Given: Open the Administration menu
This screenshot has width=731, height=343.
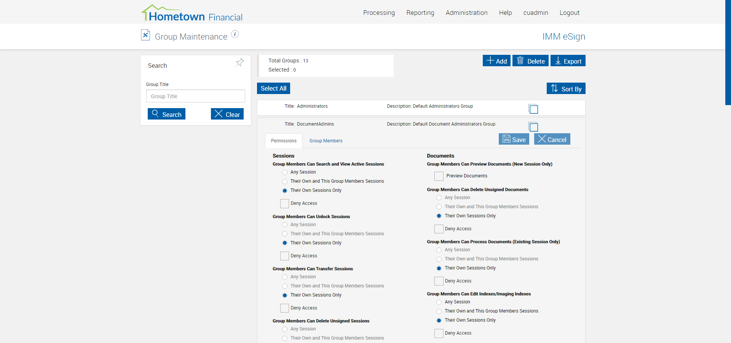Looking at the screenshot, I should coord(466,13).
